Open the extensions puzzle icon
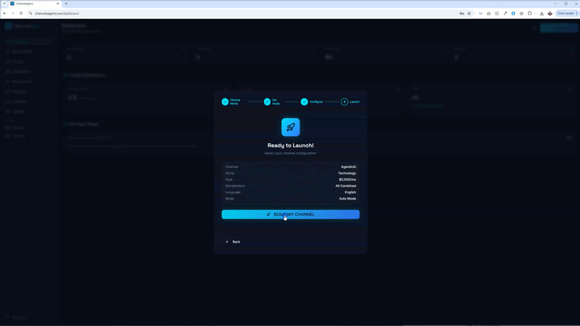580x326 pixels. (530, 13)
